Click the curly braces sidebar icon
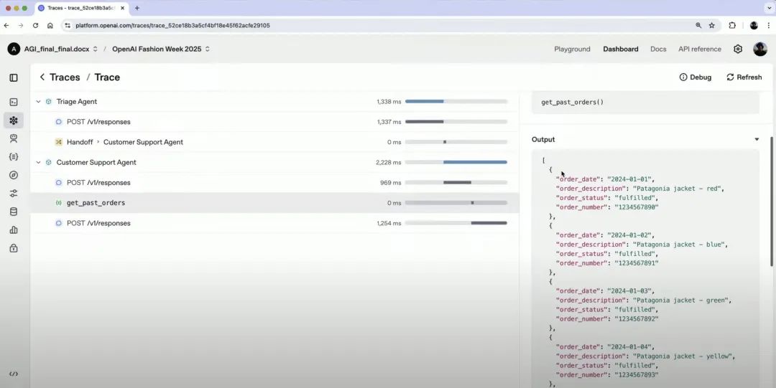 (x=14, y=156)
